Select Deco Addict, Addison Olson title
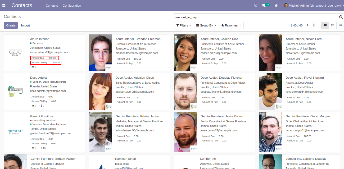 pos(135,78)
